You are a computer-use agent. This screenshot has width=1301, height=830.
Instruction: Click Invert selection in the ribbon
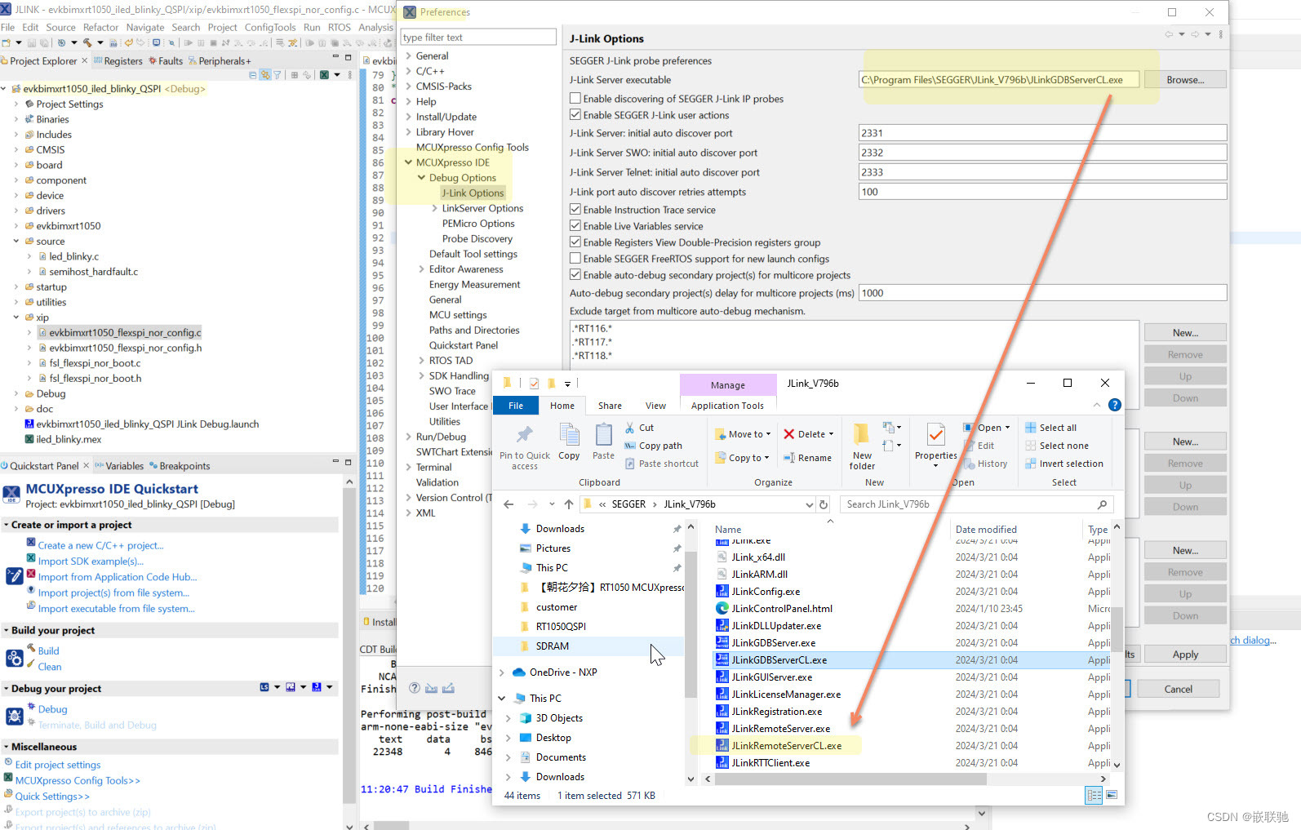coord(1064,464)
